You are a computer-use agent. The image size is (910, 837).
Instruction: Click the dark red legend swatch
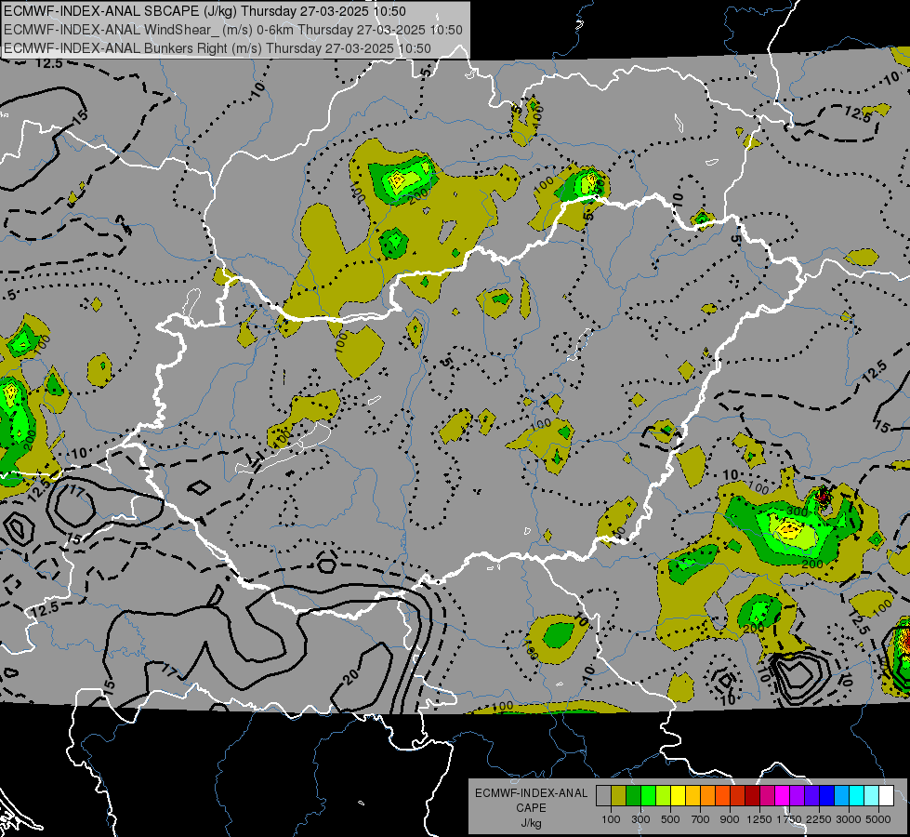pyautogui.click(x=752, y=796)
